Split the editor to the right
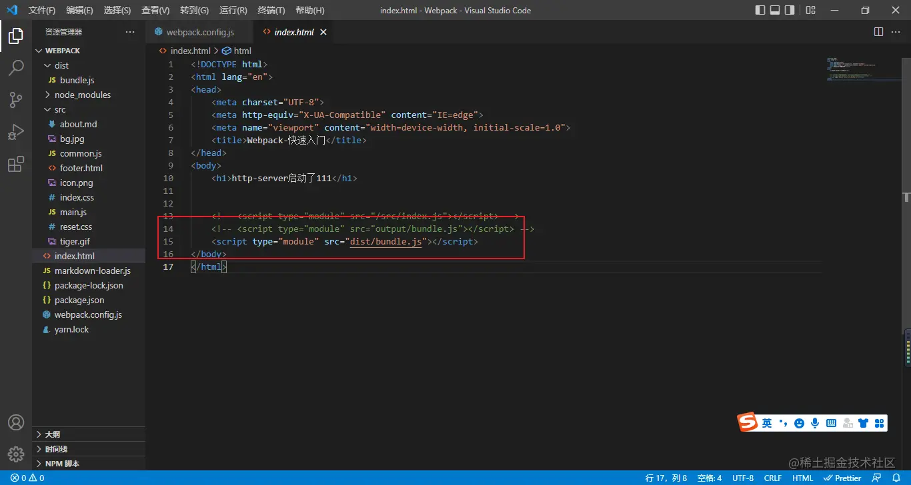Image resolution: width=911 pixels, height=485 pixels. click(879, 32)
